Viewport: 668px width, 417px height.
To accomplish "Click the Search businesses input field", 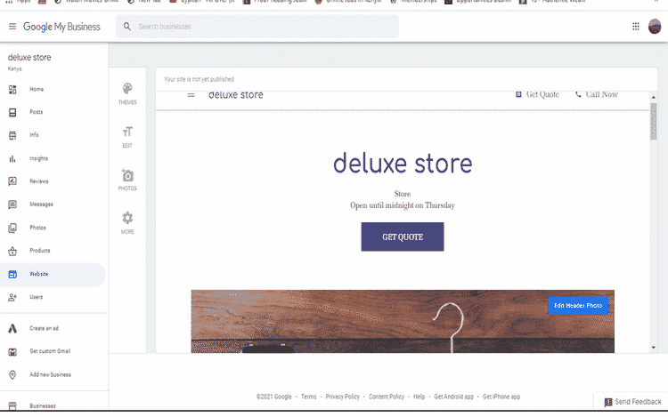I will tap(257, 27).
